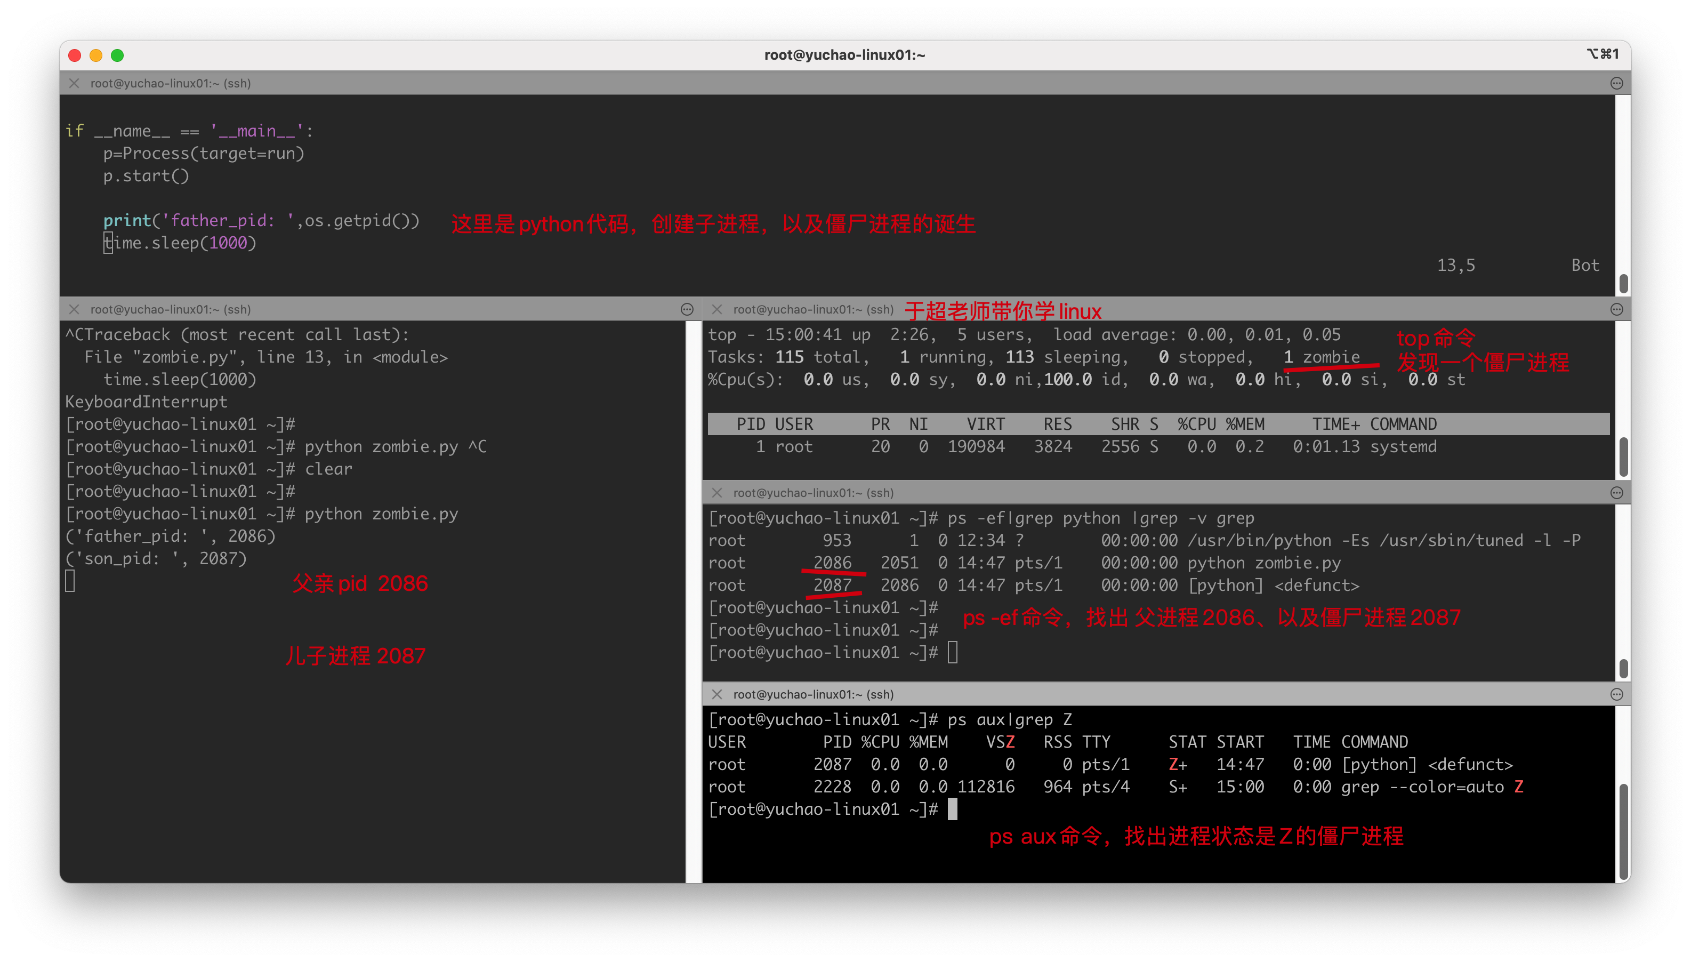
Task: Click the yellow minimize window button
Action: pos(96,55)
